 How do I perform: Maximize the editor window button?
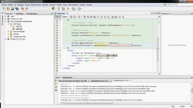(x=159, y=13)
